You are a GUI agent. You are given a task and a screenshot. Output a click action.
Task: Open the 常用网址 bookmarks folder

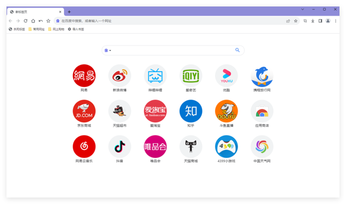37,29
